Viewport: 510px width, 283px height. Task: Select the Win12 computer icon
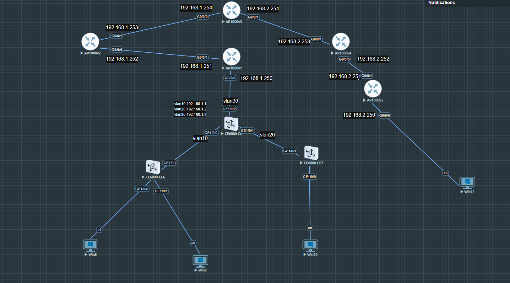(x=467, y=182)
